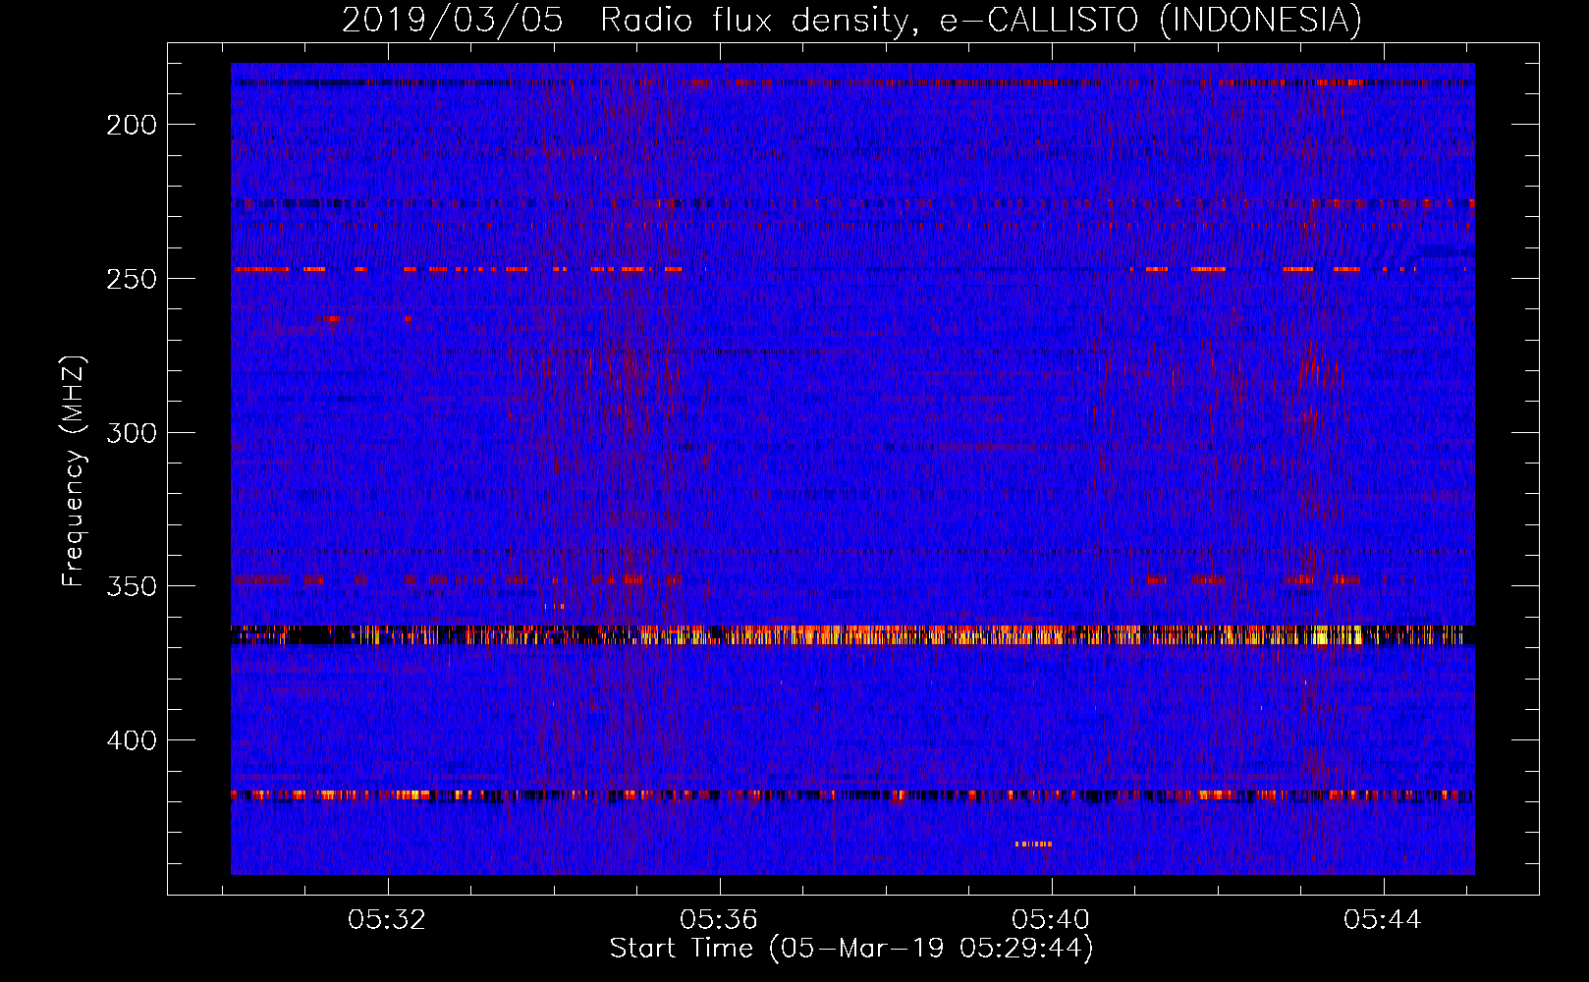This screenshot has width=1589, height=982.
Task: Select the 300 frequency axis label
Action: [132, 433]
